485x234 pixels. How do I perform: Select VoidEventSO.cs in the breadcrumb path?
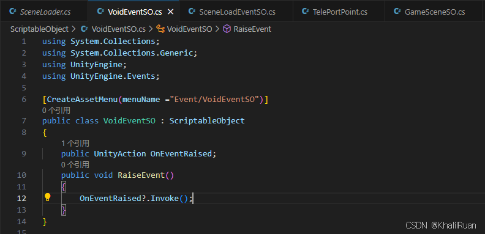point(118,29)
